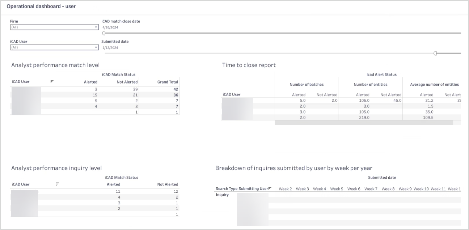Click sort icon beside Submitting User header

[x=270, y=188]
